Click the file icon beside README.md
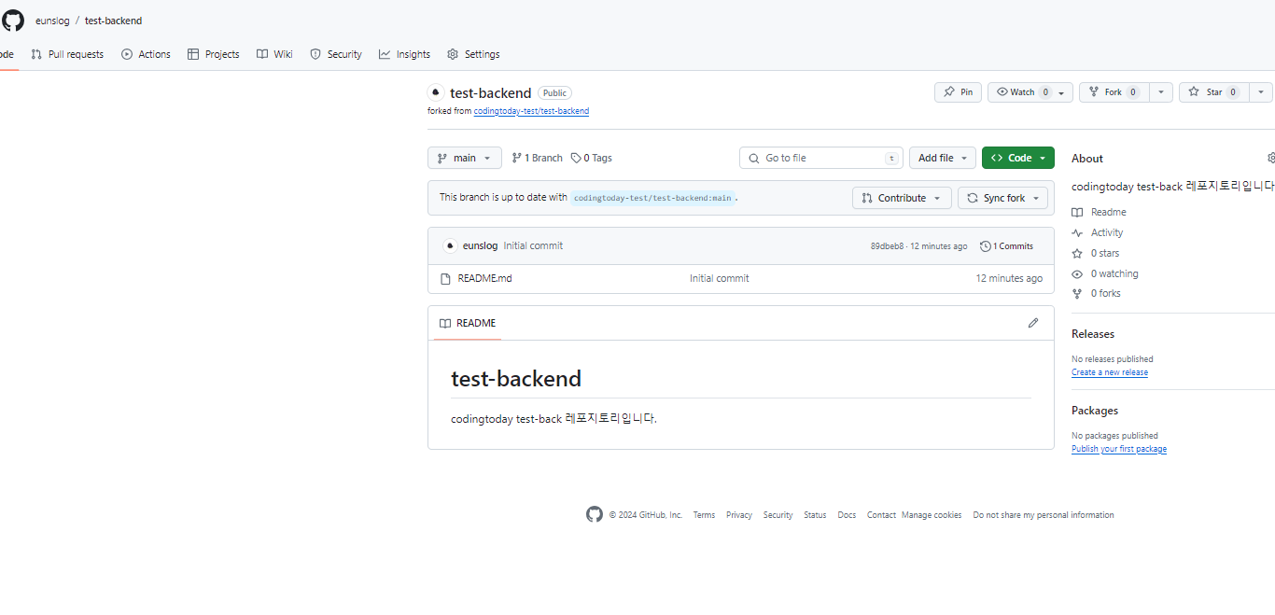This screenshot has height=615, width=1275. [x=445, y=278]
